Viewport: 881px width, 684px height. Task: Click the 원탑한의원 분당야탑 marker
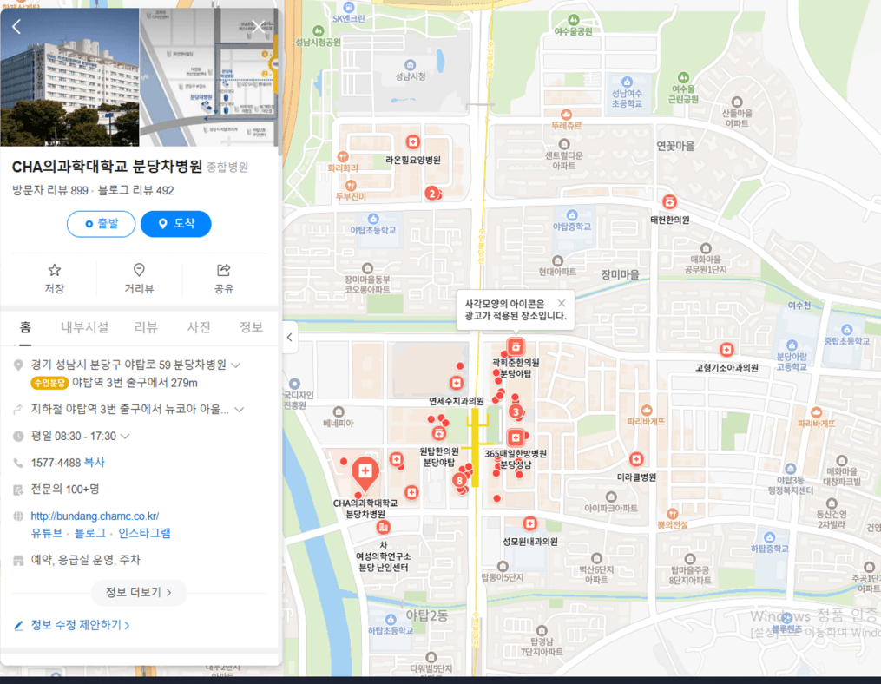pos(439,433)
